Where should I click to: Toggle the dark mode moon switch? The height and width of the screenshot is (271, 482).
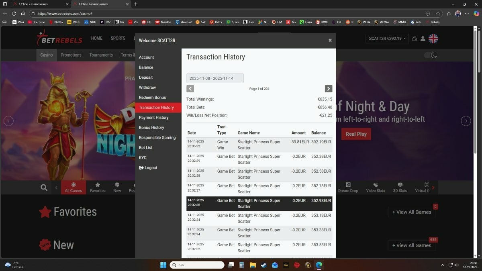(x=431, y=55)
